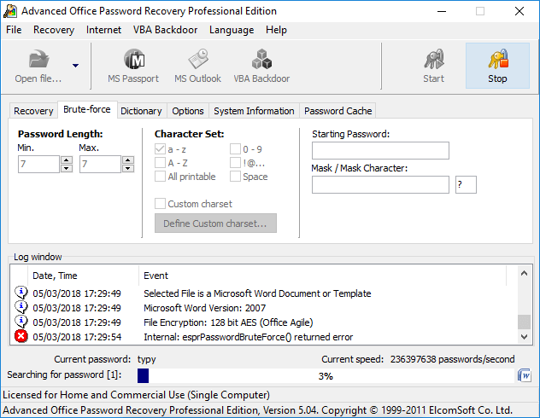The height and width of the screenshot is (418, 540).
Task: Enable the Space checkbox
Action: 235,177
